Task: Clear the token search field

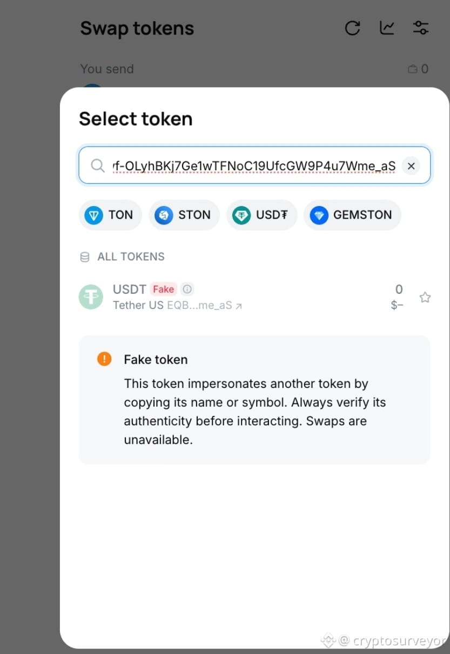Action: [411, 166]
